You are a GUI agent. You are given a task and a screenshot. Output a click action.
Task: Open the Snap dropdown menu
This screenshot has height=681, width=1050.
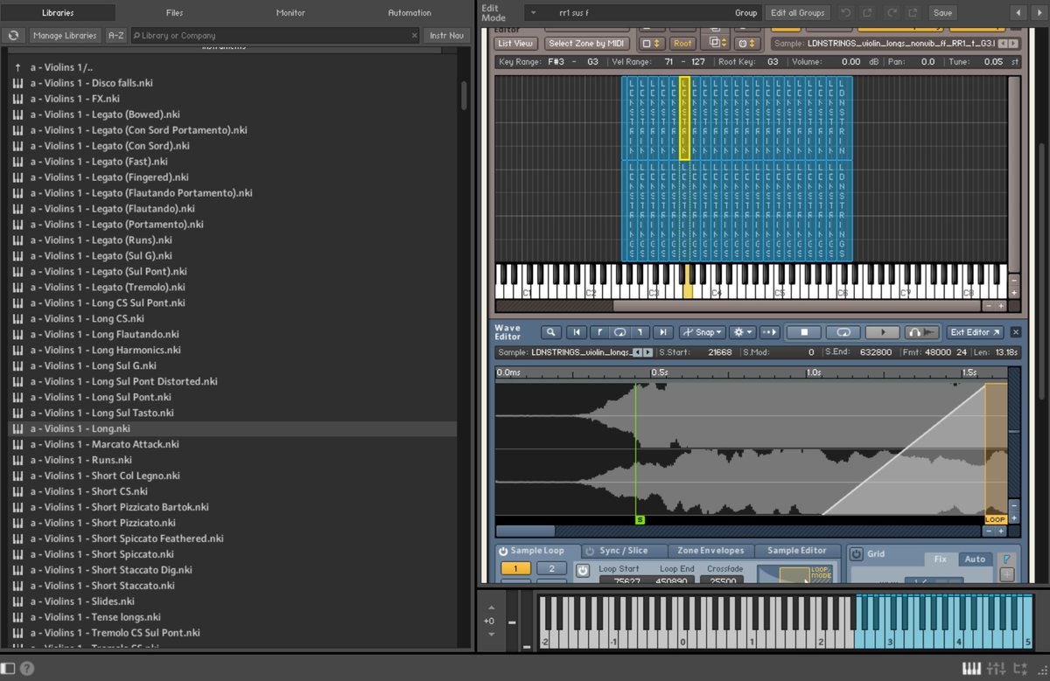point(703,332)
